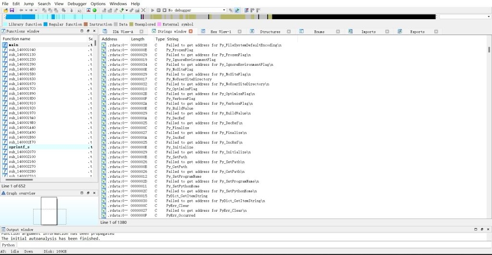Select the main function in list
Viewport: 492px width, 255px height.
point(13,45)
